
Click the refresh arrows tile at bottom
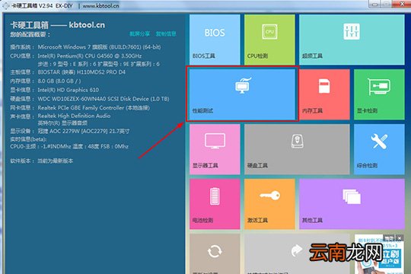click(x=215, y=253)
